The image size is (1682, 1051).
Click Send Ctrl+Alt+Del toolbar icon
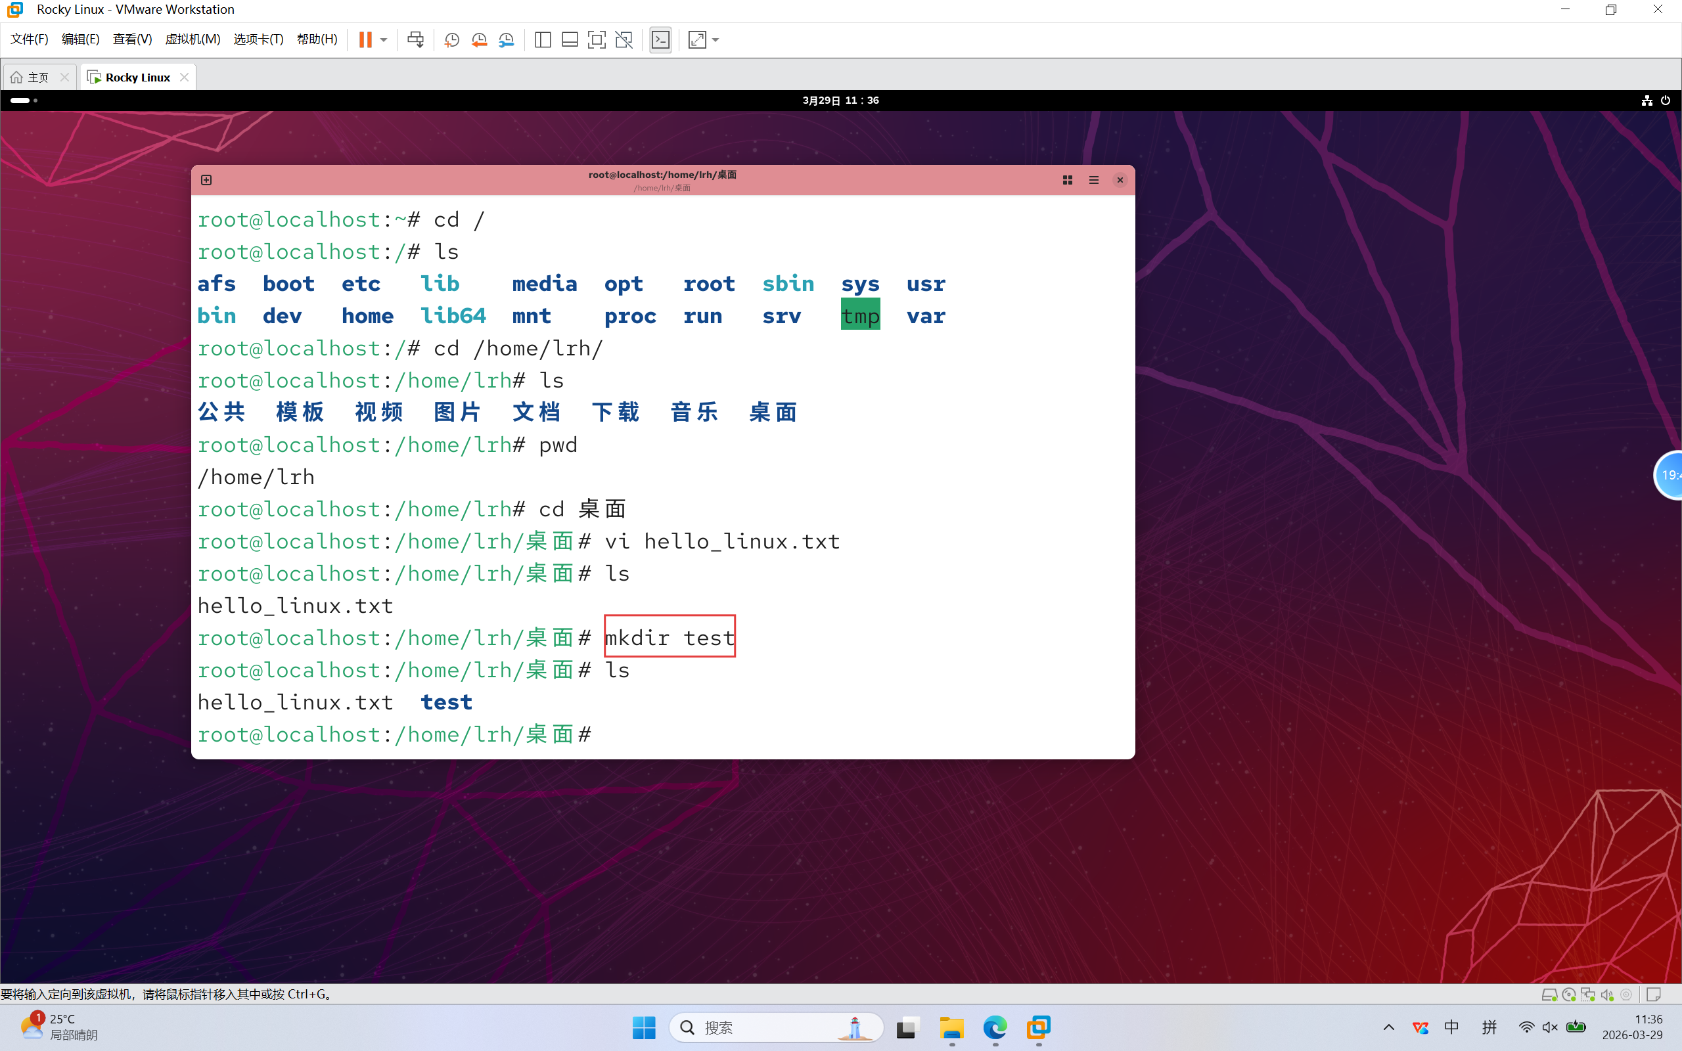(416, 39)
